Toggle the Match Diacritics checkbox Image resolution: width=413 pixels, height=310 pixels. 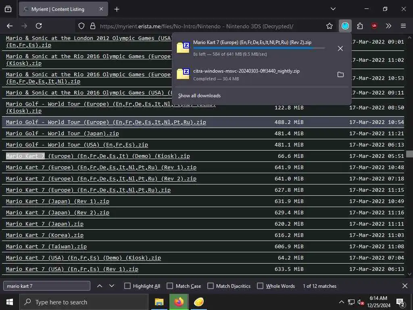tap(211, 286)
